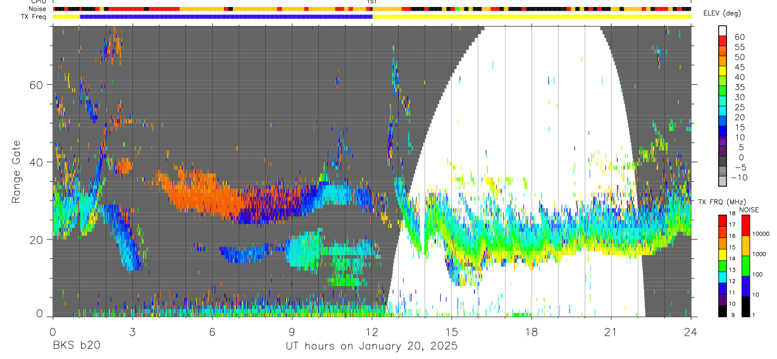The height and width of the screenshot is (359, 777).
Task: Click the white top segment of ELEV colorbar
Action: tap(723, 31)
